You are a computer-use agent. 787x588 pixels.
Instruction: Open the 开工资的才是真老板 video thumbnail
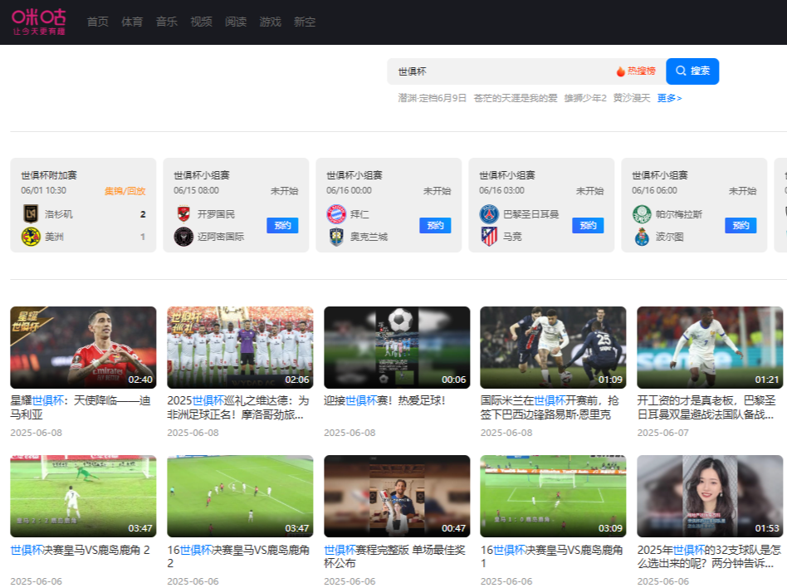point(710,347)
